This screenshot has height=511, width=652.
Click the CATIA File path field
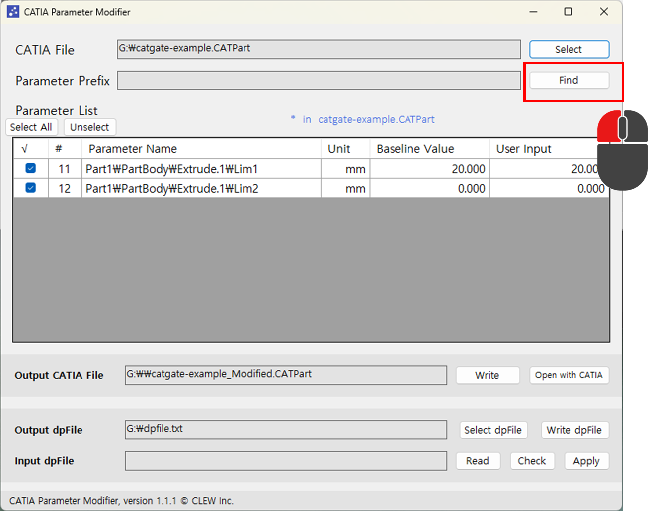pos(319,49)
